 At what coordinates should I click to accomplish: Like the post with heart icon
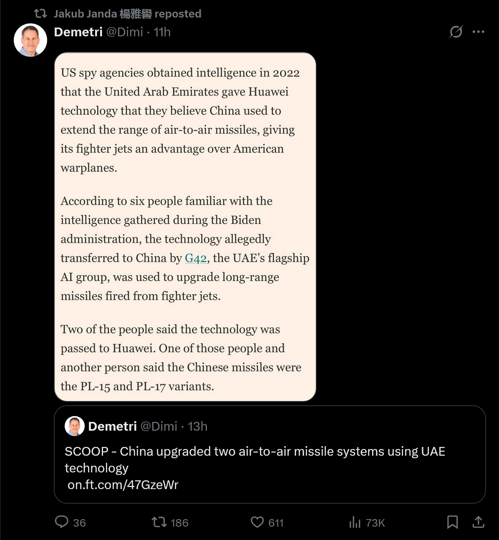(257, 522)
